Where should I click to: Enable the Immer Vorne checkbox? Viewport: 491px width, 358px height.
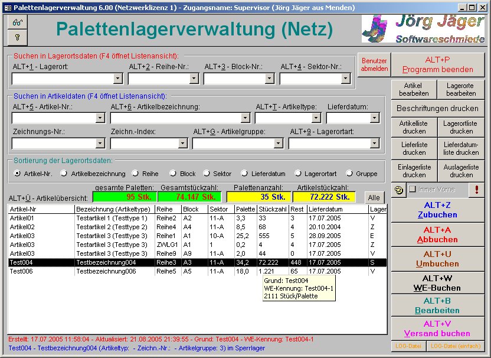click(413, 190)
